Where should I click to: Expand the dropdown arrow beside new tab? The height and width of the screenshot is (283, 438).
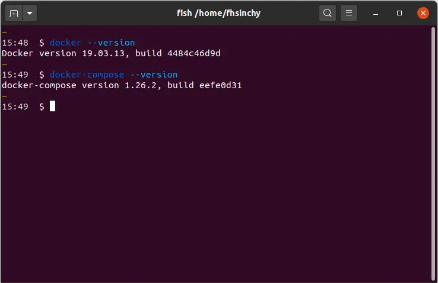[x=30, y=13]
